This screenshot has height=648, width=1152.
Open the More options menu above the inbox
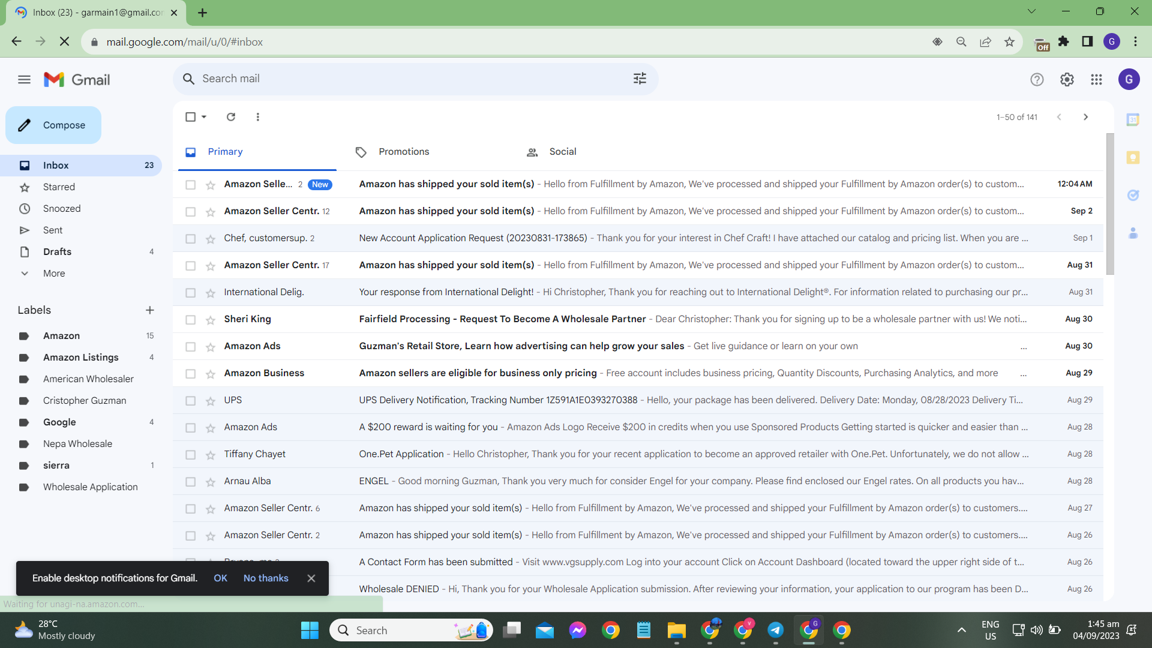pos(258,117)
